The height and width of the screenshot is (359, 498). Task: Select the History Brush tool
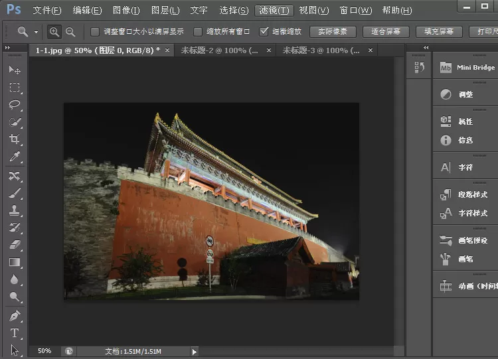click(x=15, y=227)
